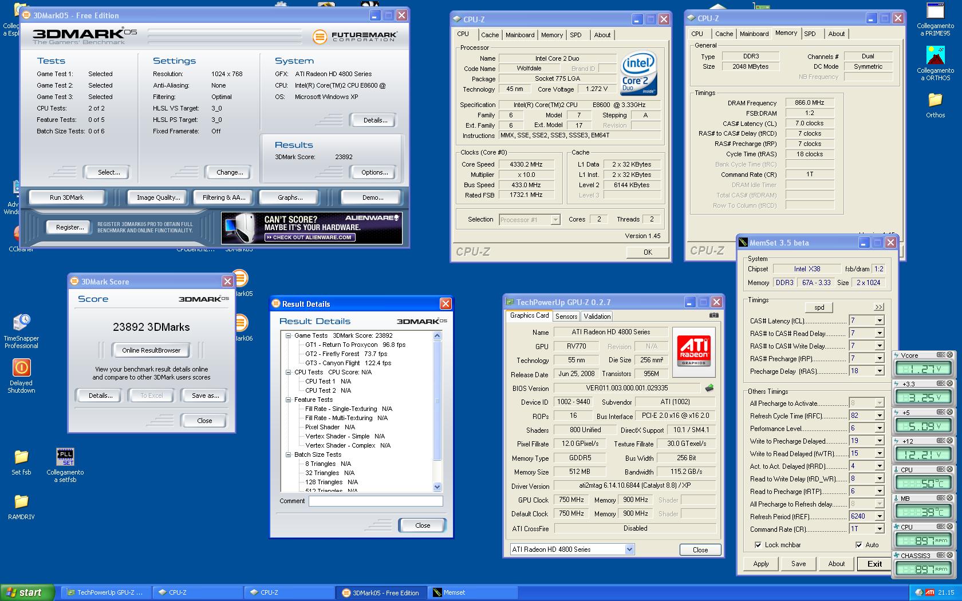The height and width of the screenshot is (601, 962).
Task: Toggle the Auto checkbox in MemSet
Action: point(858,545)
